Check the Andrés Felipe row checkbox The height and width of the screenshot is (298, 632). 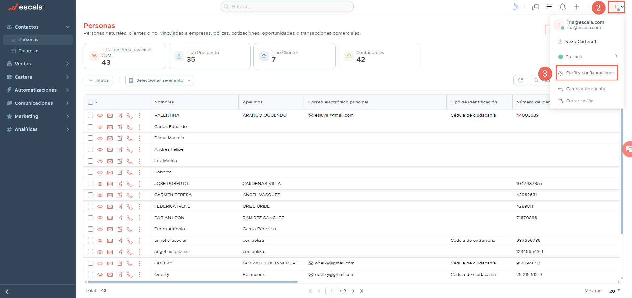coord(91,149)
